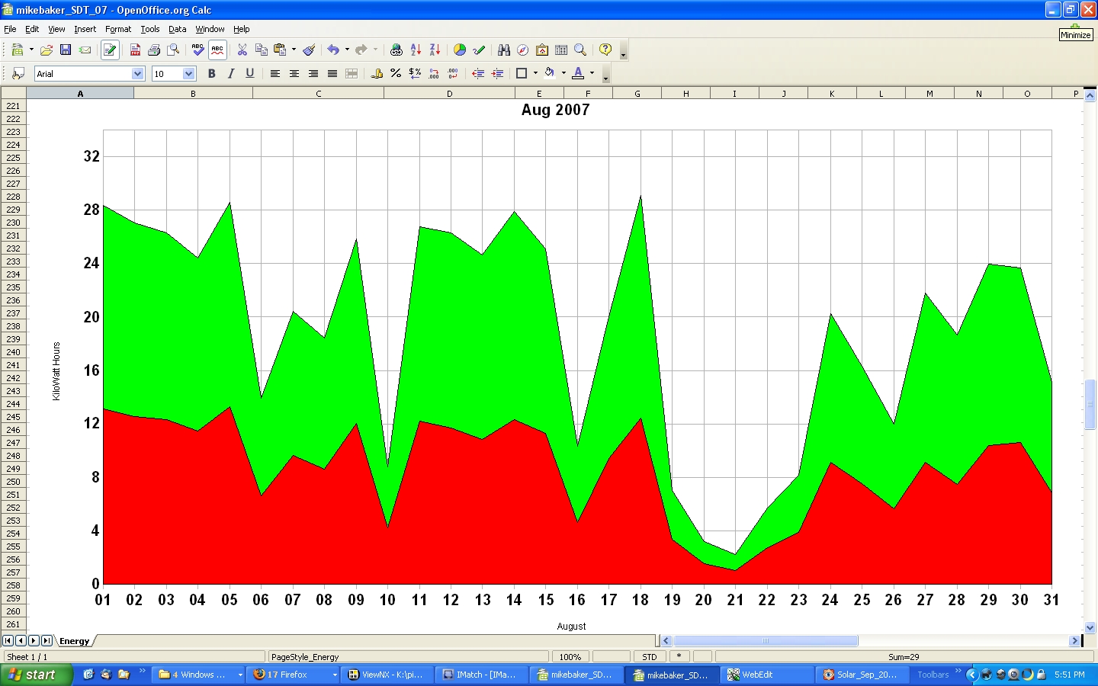Screen dimensions: 1098x686
Task: Open the font size dropdown
Action: pyautogui.click(x=189, y=74)
